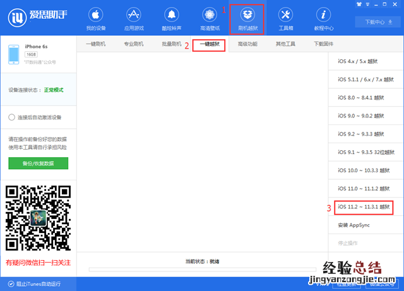Click the WeChat QR code image
Screen dimensions: 404x291
click(x=38, y=218)
